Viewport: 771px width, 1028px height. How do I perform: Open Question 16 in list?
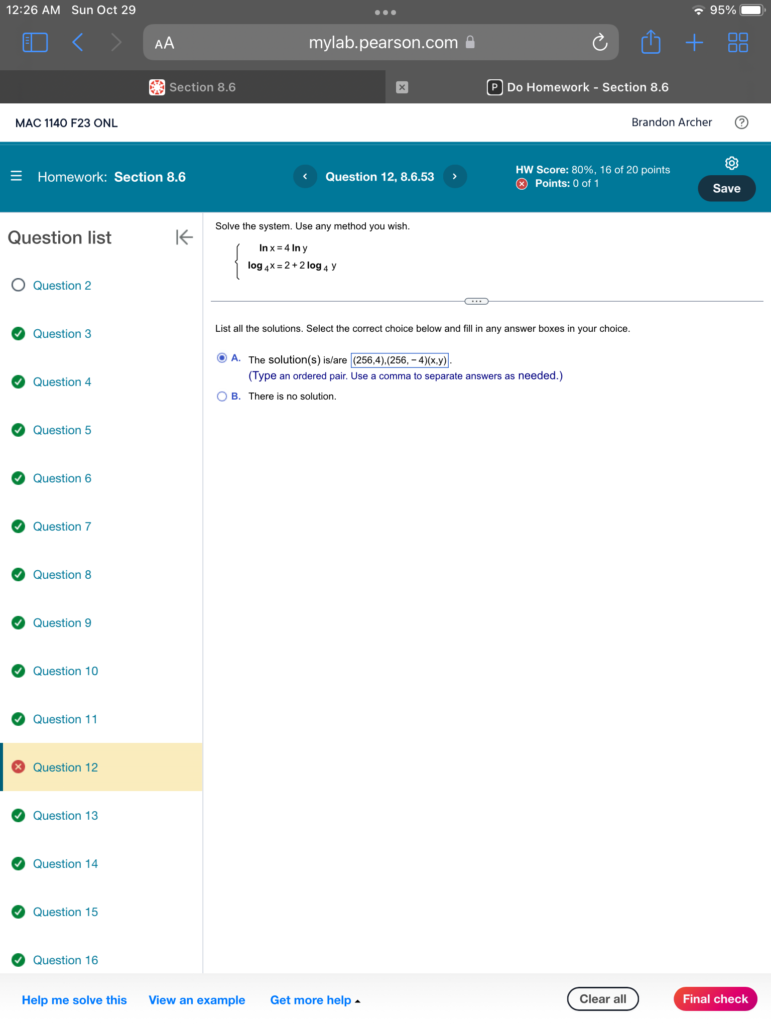(x=66, y=960)
